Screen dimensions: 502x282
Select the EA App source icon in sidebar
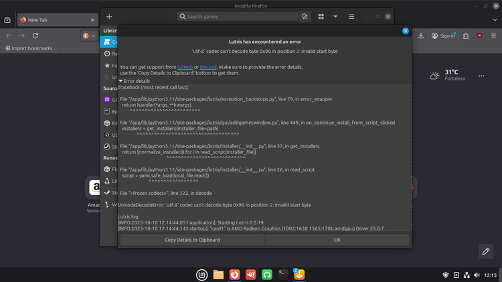pyautogui.click(x=107, y=123)
